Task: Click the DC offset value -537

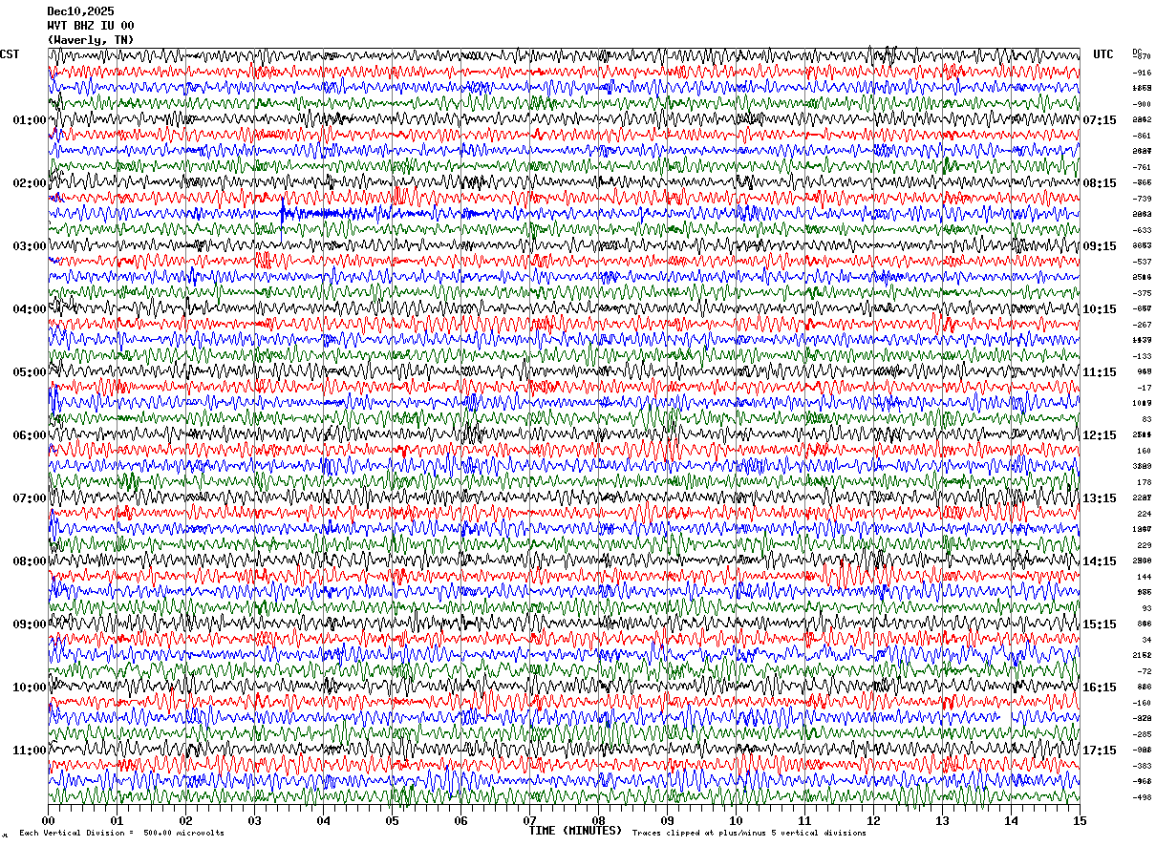Action: click(x=1142, y=262)
